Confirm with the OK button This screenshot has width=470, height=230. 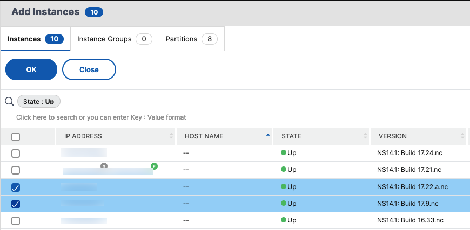point(31,69)
